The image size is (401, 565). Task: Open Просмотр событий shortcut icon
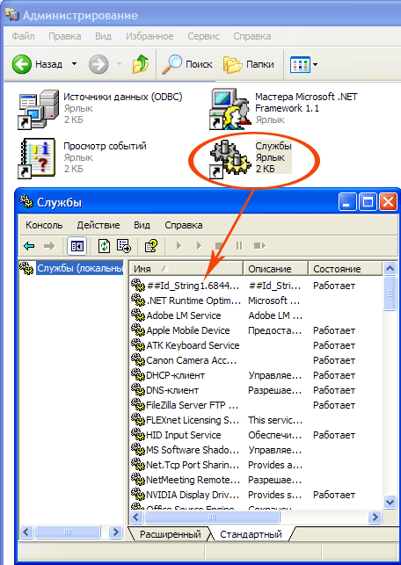[x=36, y=158]
